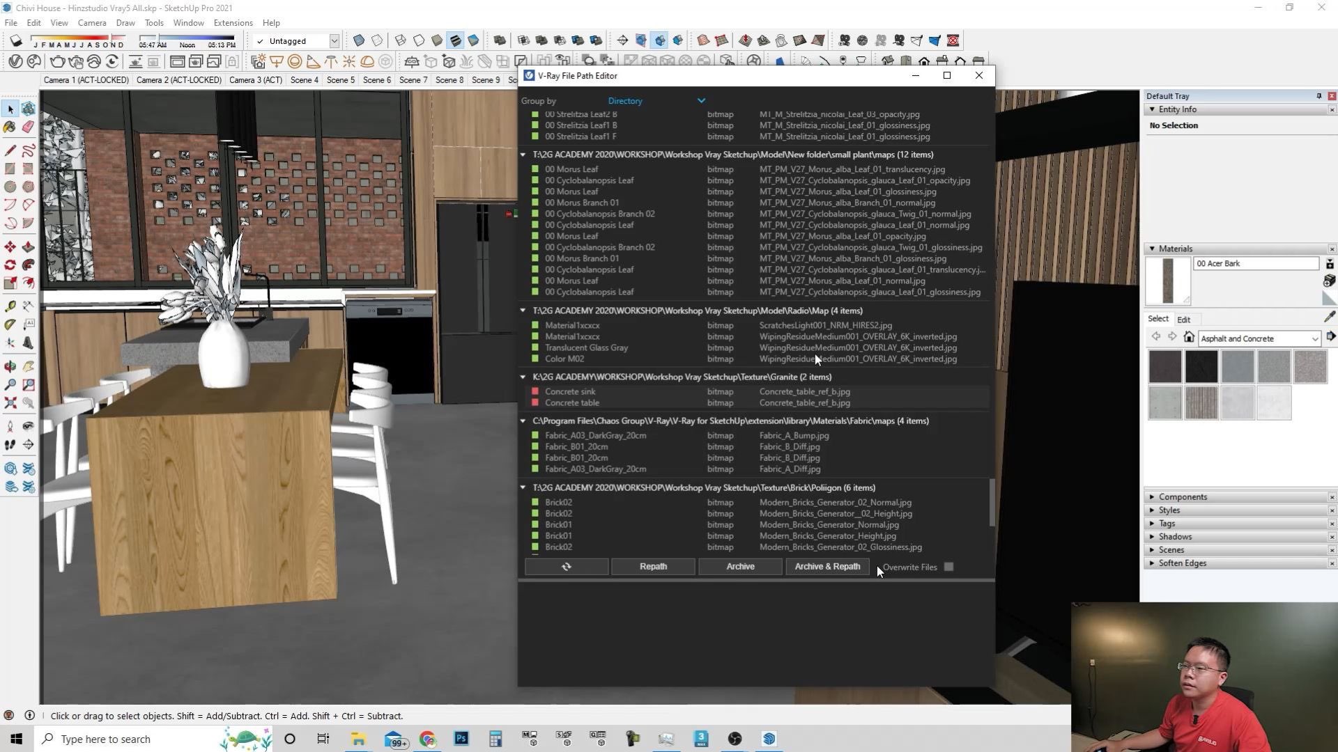Click the Repath button
This screenshot has width=1338, height=752.
coord(653,567)
